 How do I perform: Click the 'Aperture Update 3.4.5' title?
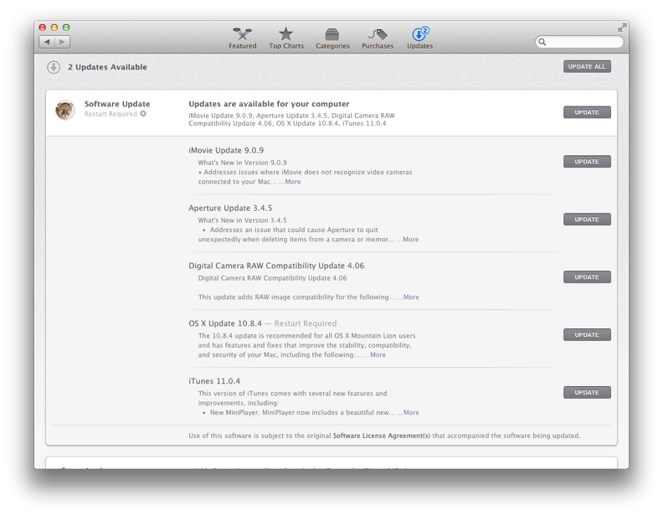tap(230, 208)
